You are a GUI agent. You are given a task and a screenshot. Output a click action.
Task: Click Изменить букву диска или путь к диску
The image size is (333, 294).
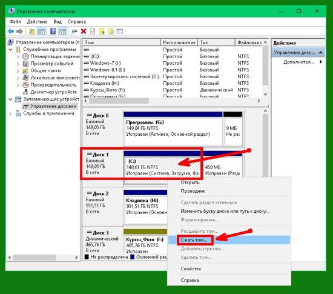(225, 211)
